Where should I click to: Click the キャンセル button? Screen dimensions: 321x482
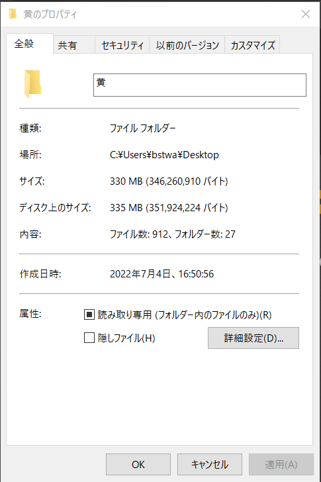(x=210, y=464)
